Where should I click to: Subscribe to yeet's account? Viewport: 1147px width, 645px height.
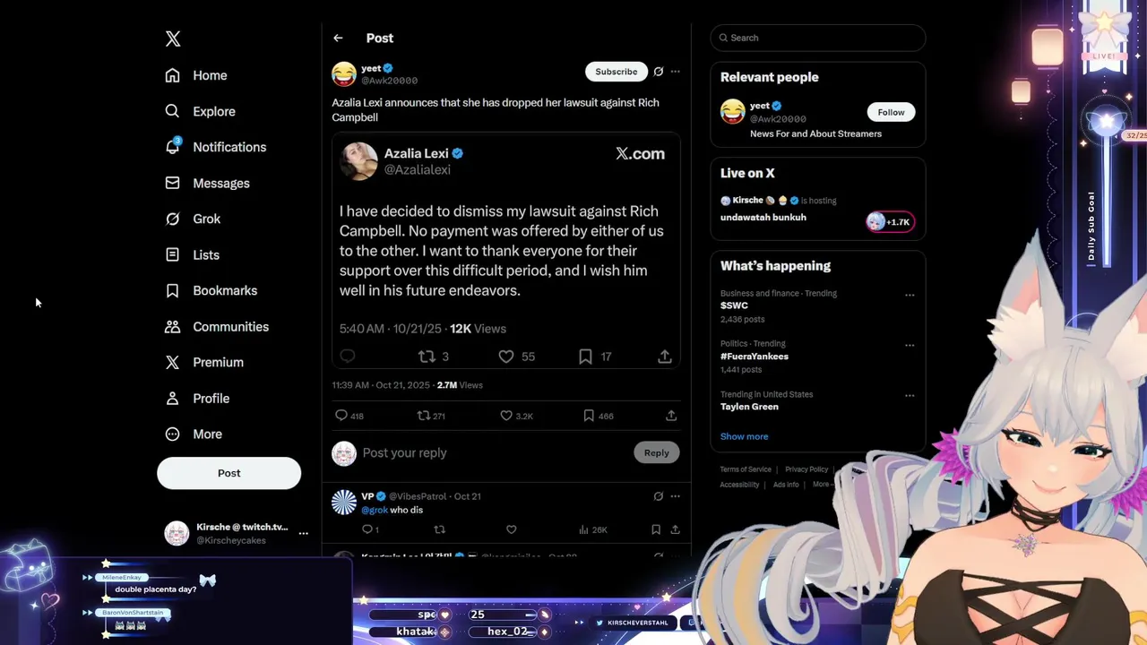pos(617,72)
